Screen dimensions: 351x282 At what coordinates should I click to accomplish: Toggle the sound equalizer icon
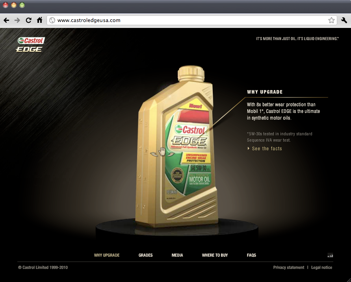point(330,255)
